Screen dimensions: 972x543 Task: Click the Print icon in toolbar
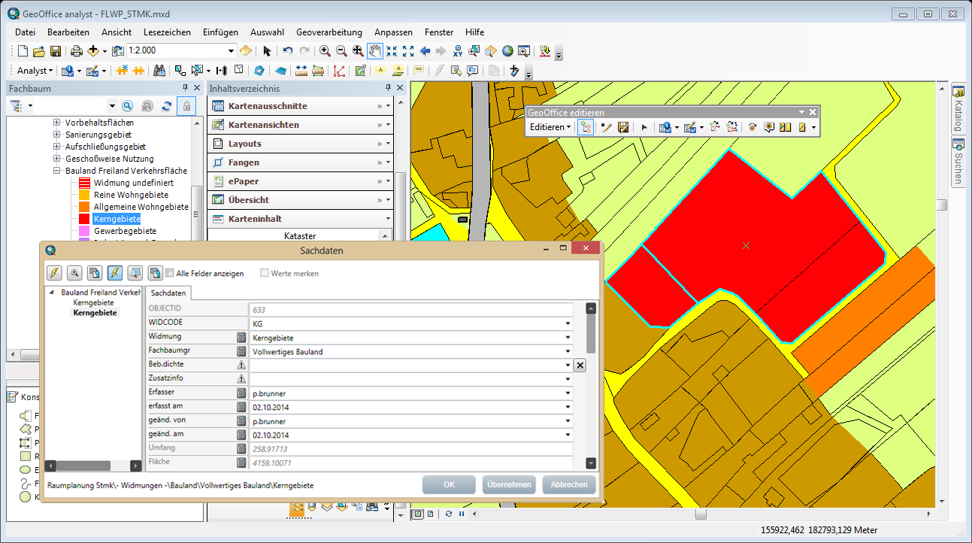pos(76,51)
